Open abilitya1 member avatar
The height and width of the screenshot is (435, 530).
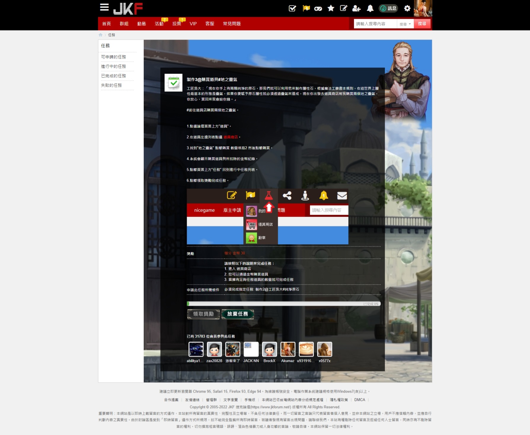pyautogui.click(x=196, y=349)
